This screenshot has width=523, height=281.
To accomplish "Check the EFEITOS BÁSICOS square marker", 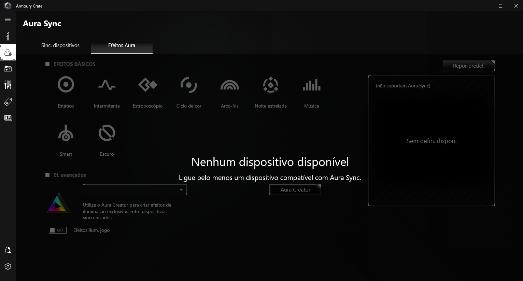I will [47, 64].
